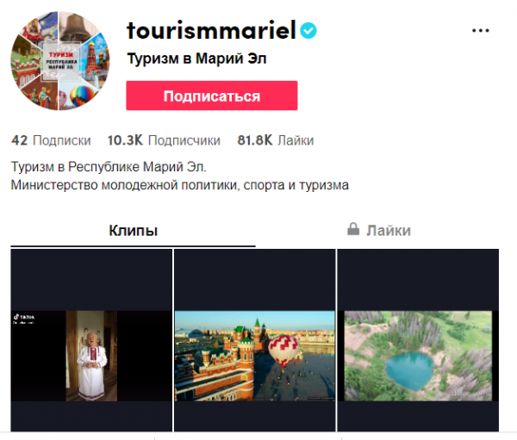Viewport: 517px width, 440px height.
Task: Click the TikTok logo watermark on first clip
Action: pyautogui.click(x=23, y=319)
